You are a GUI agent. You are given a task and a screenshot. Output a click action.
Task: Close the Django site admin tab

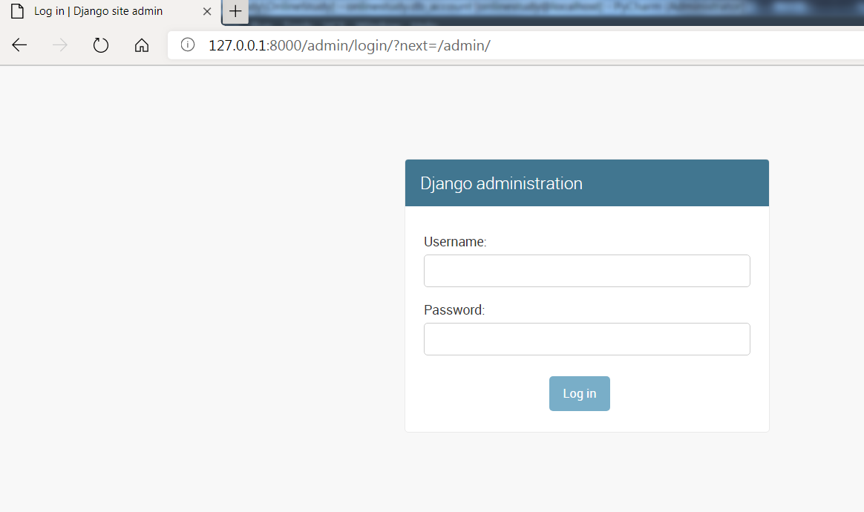[207, 11]
